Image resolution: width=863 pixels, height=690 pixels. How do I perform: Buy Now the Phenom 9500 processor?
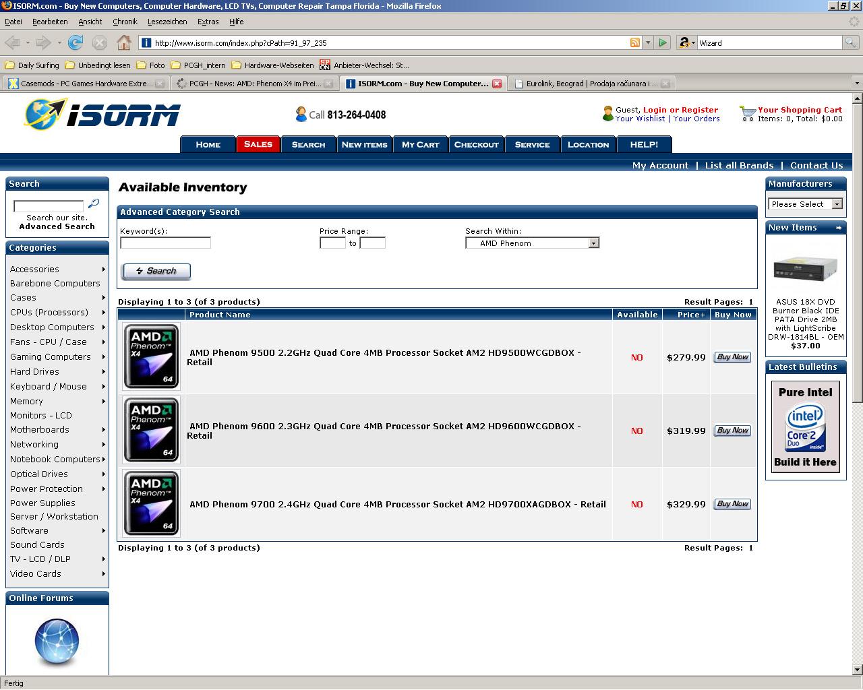tap(732, 357)
